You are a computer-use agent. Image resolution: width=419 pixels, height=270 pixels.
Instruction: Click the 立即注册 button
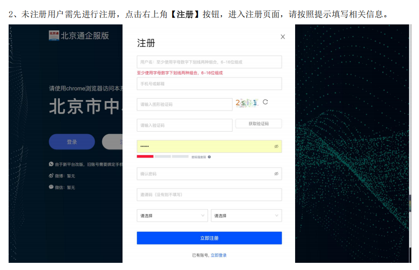coord(209,238)
